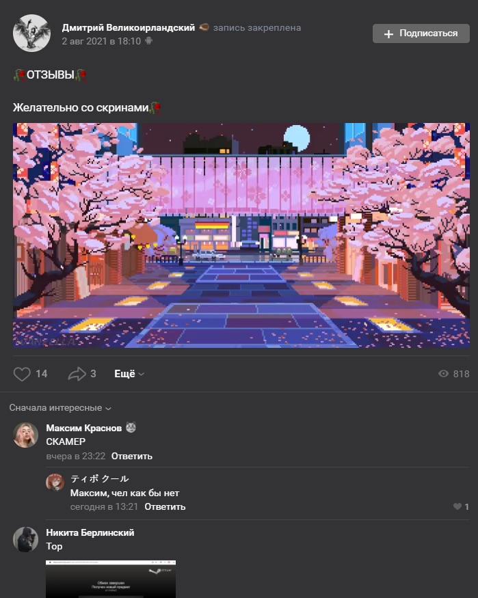Click the status emoji after the author's name
The image size is (478, 598).
204,27
